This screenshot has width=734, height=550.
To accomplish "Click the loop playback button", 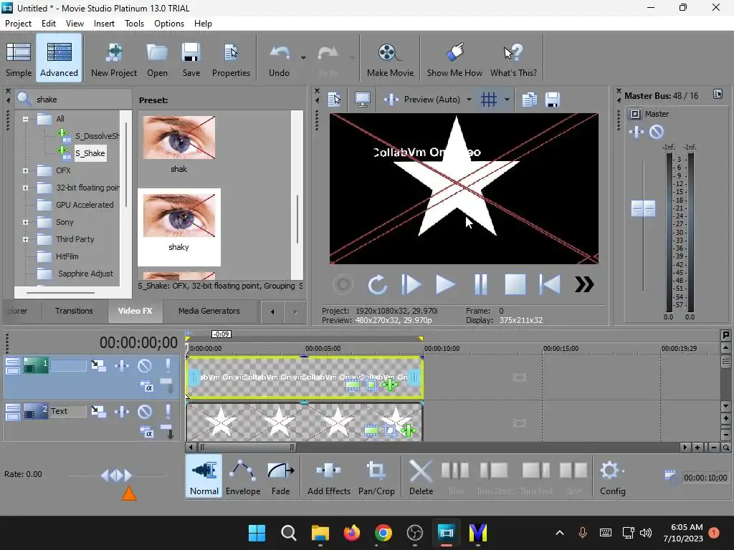I will coord(377,284).
